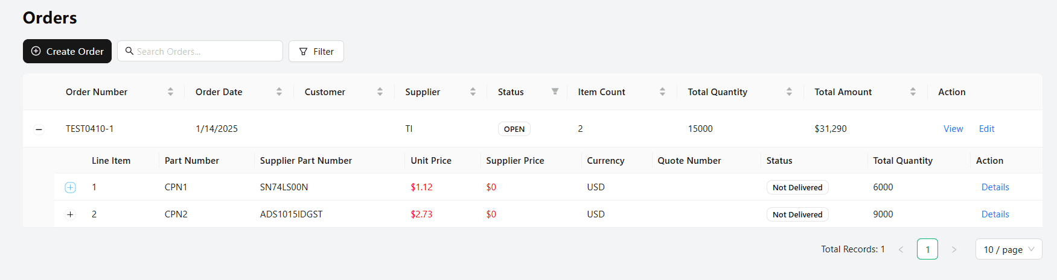Edit order TEST0410-1

pos(986,129)
